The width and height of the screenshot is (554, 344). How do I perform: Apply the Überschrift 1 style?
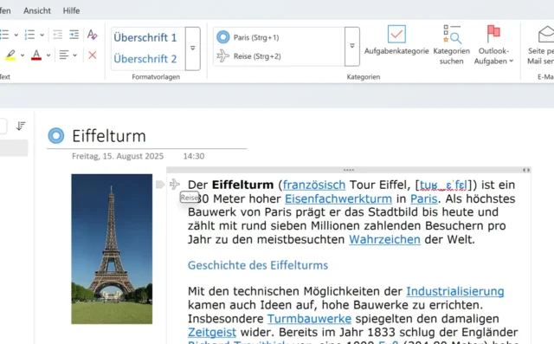pyautogui.click(x=145, y=37)
